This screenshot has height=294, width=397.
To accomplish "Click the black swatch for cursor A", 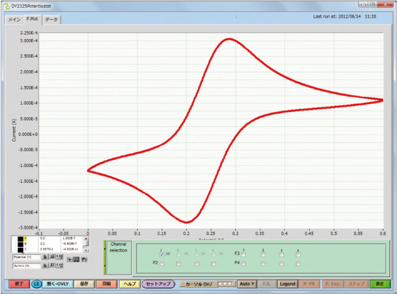I will [x=20, y=239].
